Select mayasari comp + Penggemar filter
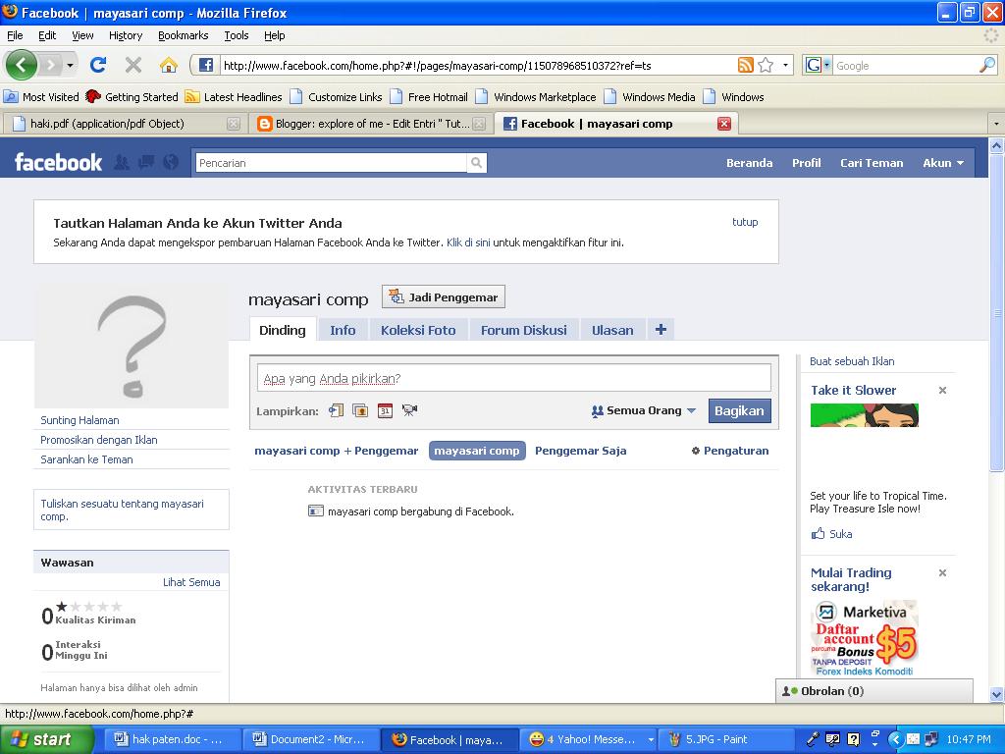 pyautogui.click(x=336, y=451)
